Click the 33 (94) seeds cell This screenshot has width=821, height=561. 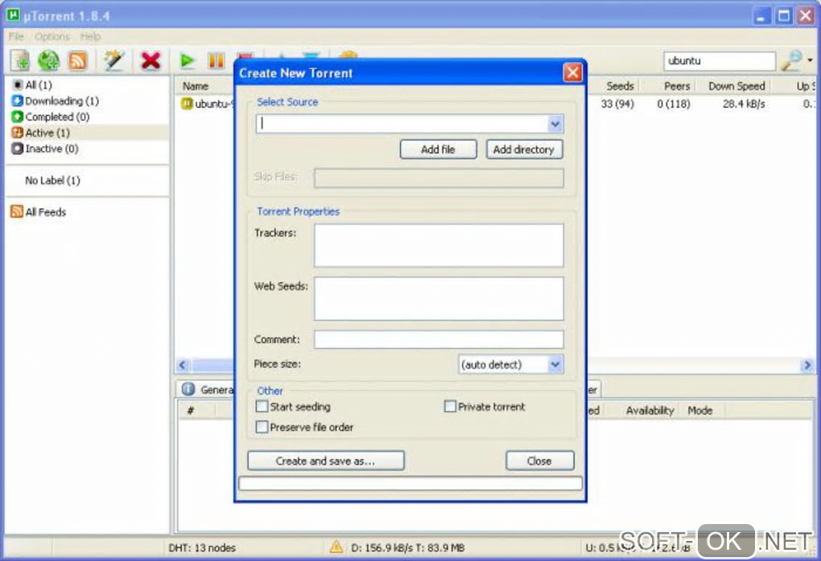pyautogui.click(x=617, y=104)
